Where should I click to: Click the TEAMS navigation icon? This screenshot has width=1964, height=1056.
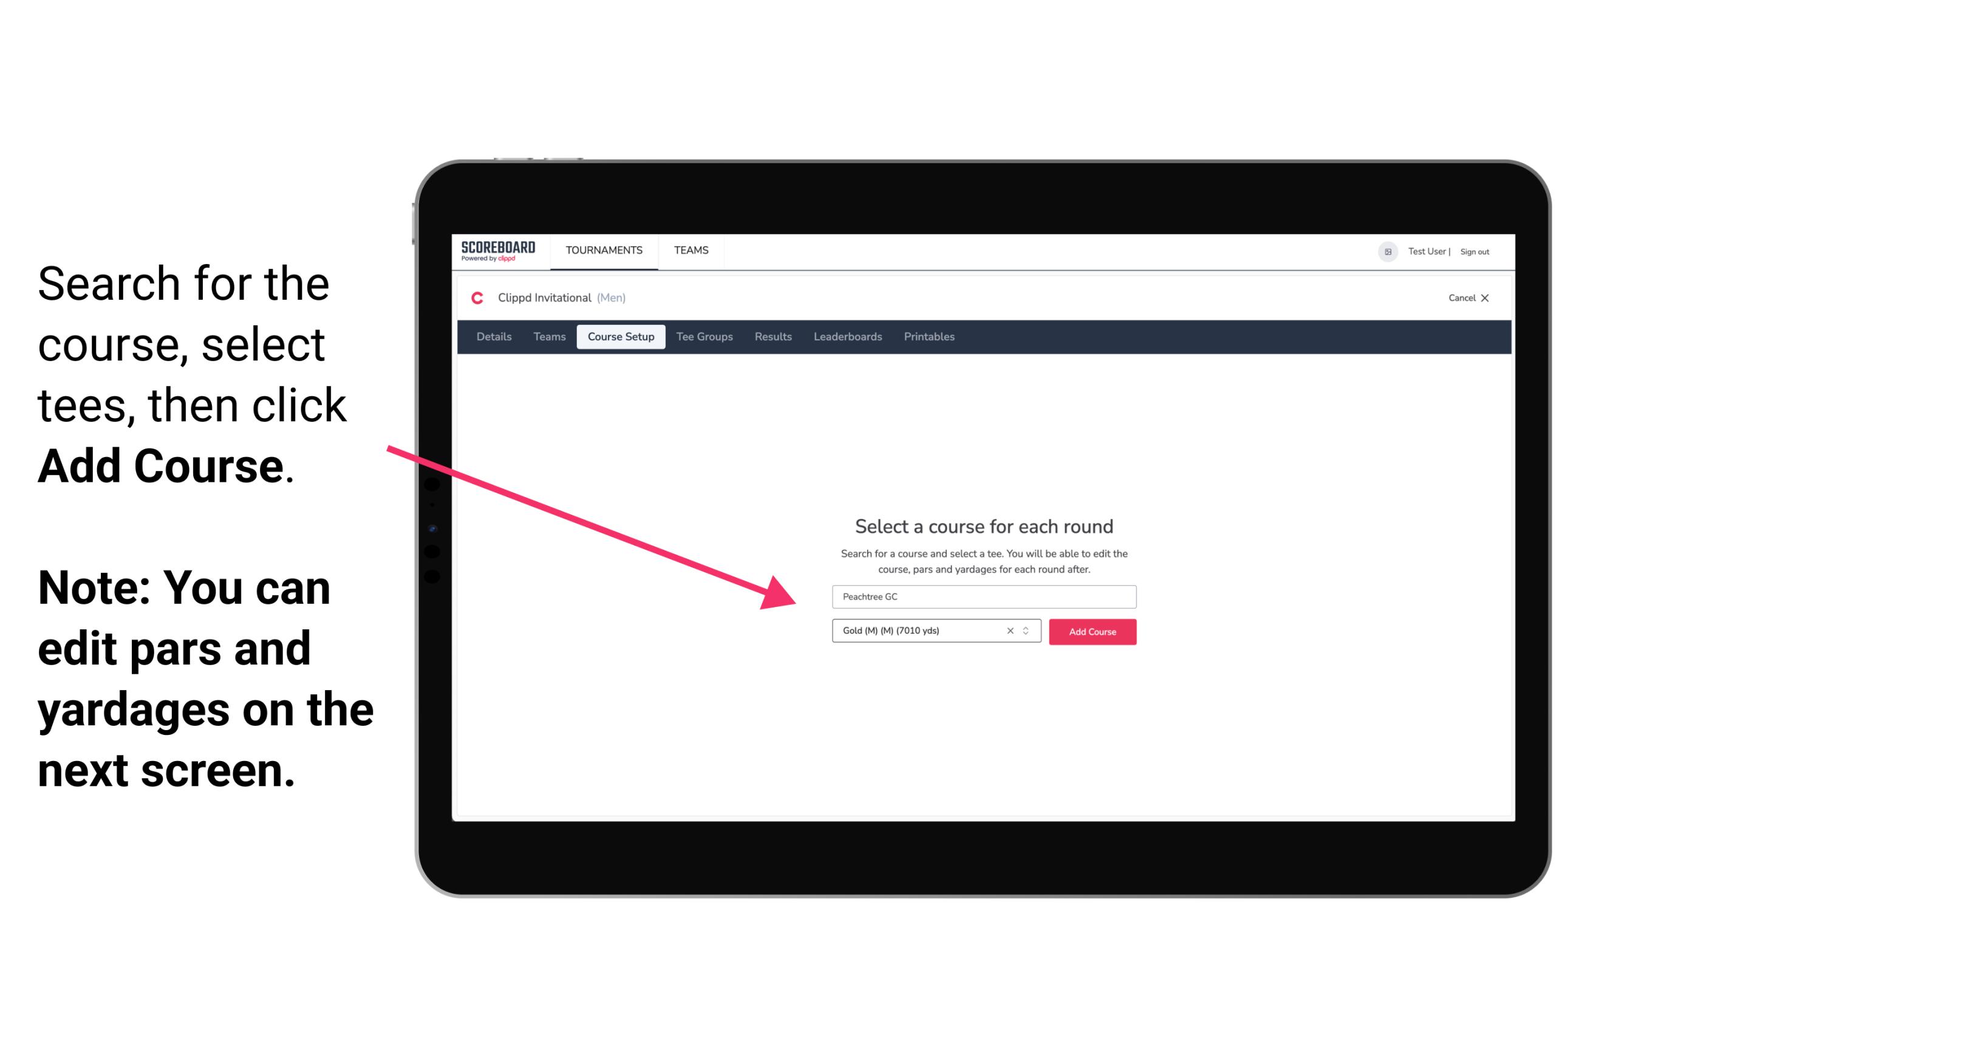(x=689, y=249)
